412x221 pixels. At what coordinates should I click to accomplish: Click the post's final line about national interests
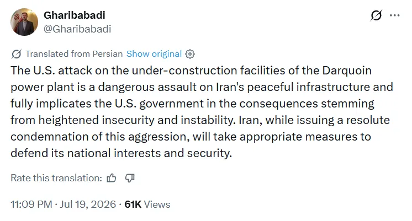121,153
